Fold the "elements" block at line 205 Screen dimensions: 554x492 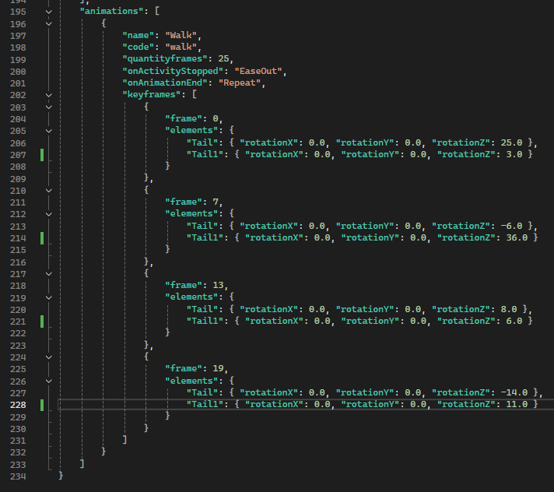pos(49,131)
